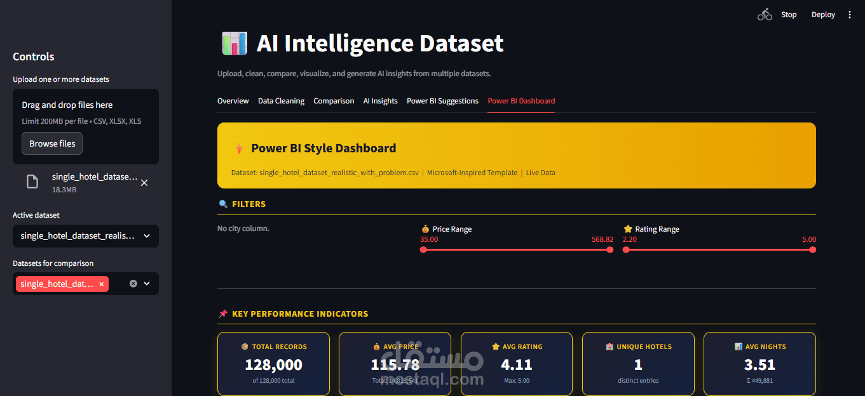Open the AI Insights tab
Viewport: 865px width, 396px height.
(380, 101)
